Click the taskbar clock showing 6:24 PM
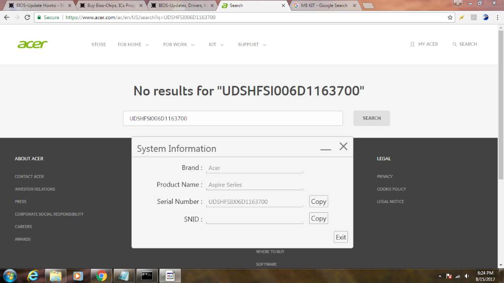The height and width of the screenshot is (283, 504). pyautogui.click(x=485, y=276)
